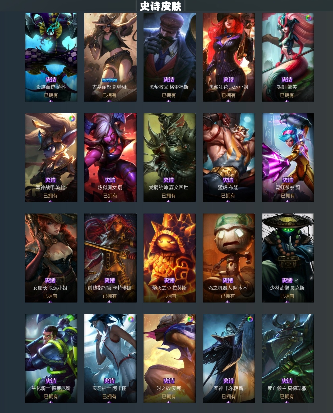Open the 史诗皮肤 tab header
The image size is (333, 413).
(160, 6)
